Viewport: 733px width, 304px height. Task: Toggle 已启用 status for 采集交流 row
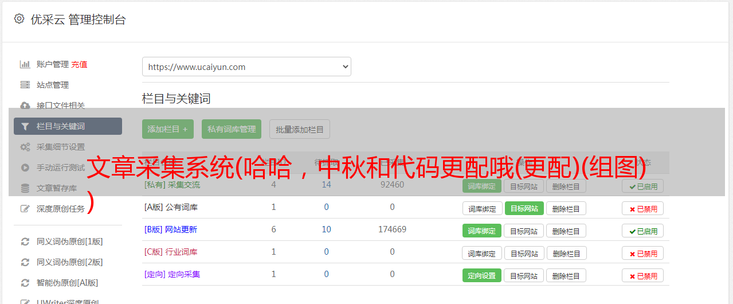(x=642, y=186)
